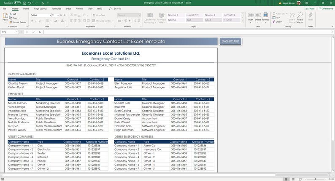Open the Comments pane button

point(326,9)
